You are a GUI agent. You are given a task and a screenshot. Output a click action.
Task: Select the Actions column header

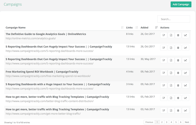point(165,28)
